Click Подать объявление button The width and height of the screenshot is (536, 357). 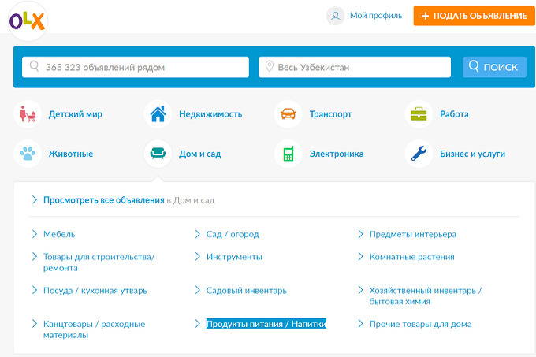[469, 16]
